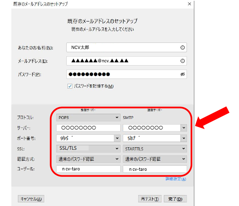The width and height of the screenshot is (239, 206).
Task: Click the info icon in the email address field
Action: click(x=183, y=61)
